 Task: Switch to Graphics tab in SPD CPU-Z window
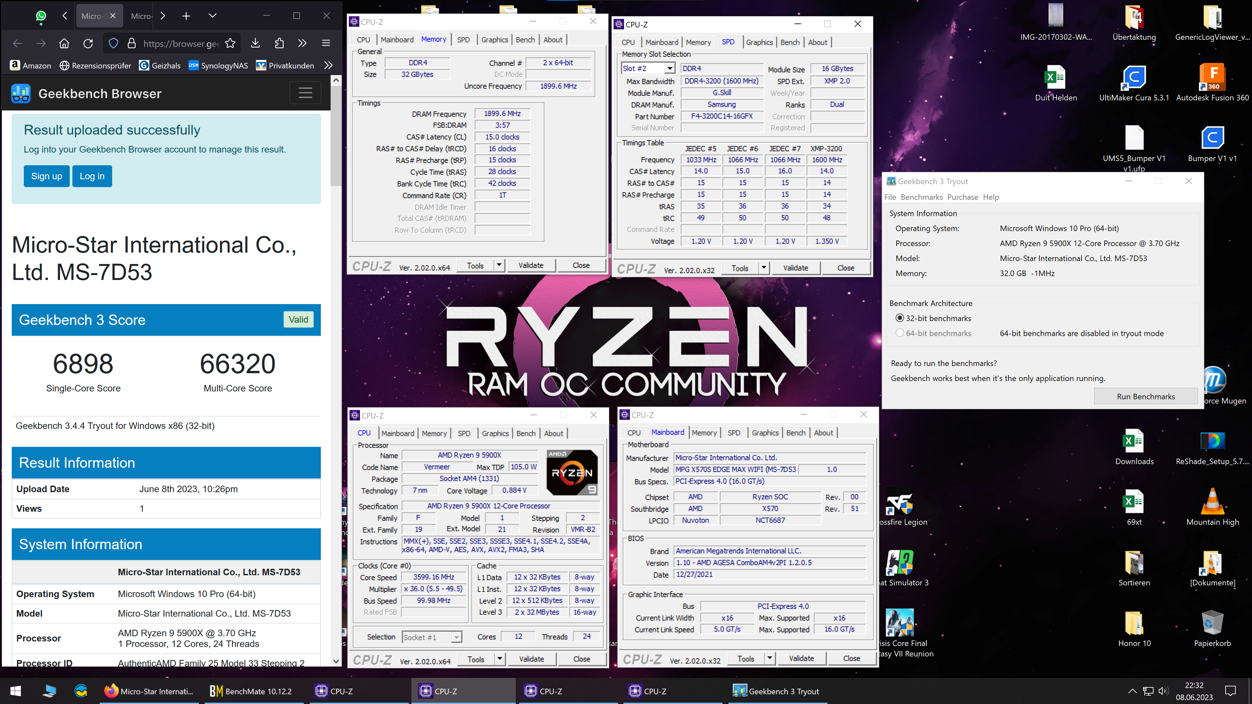pyautogui.click(x=759, y=42)
